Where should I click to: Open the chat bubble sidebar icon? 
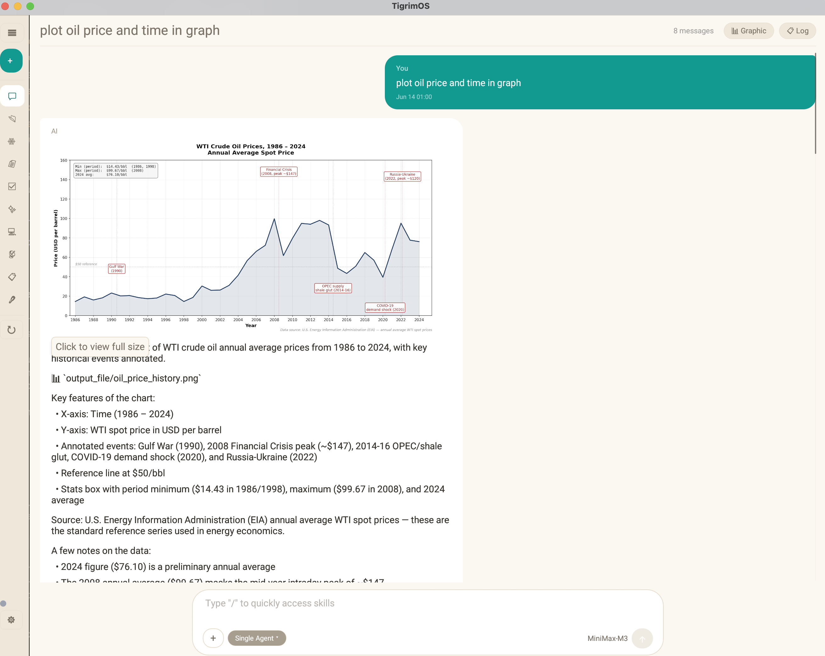(x=12, y=96)
